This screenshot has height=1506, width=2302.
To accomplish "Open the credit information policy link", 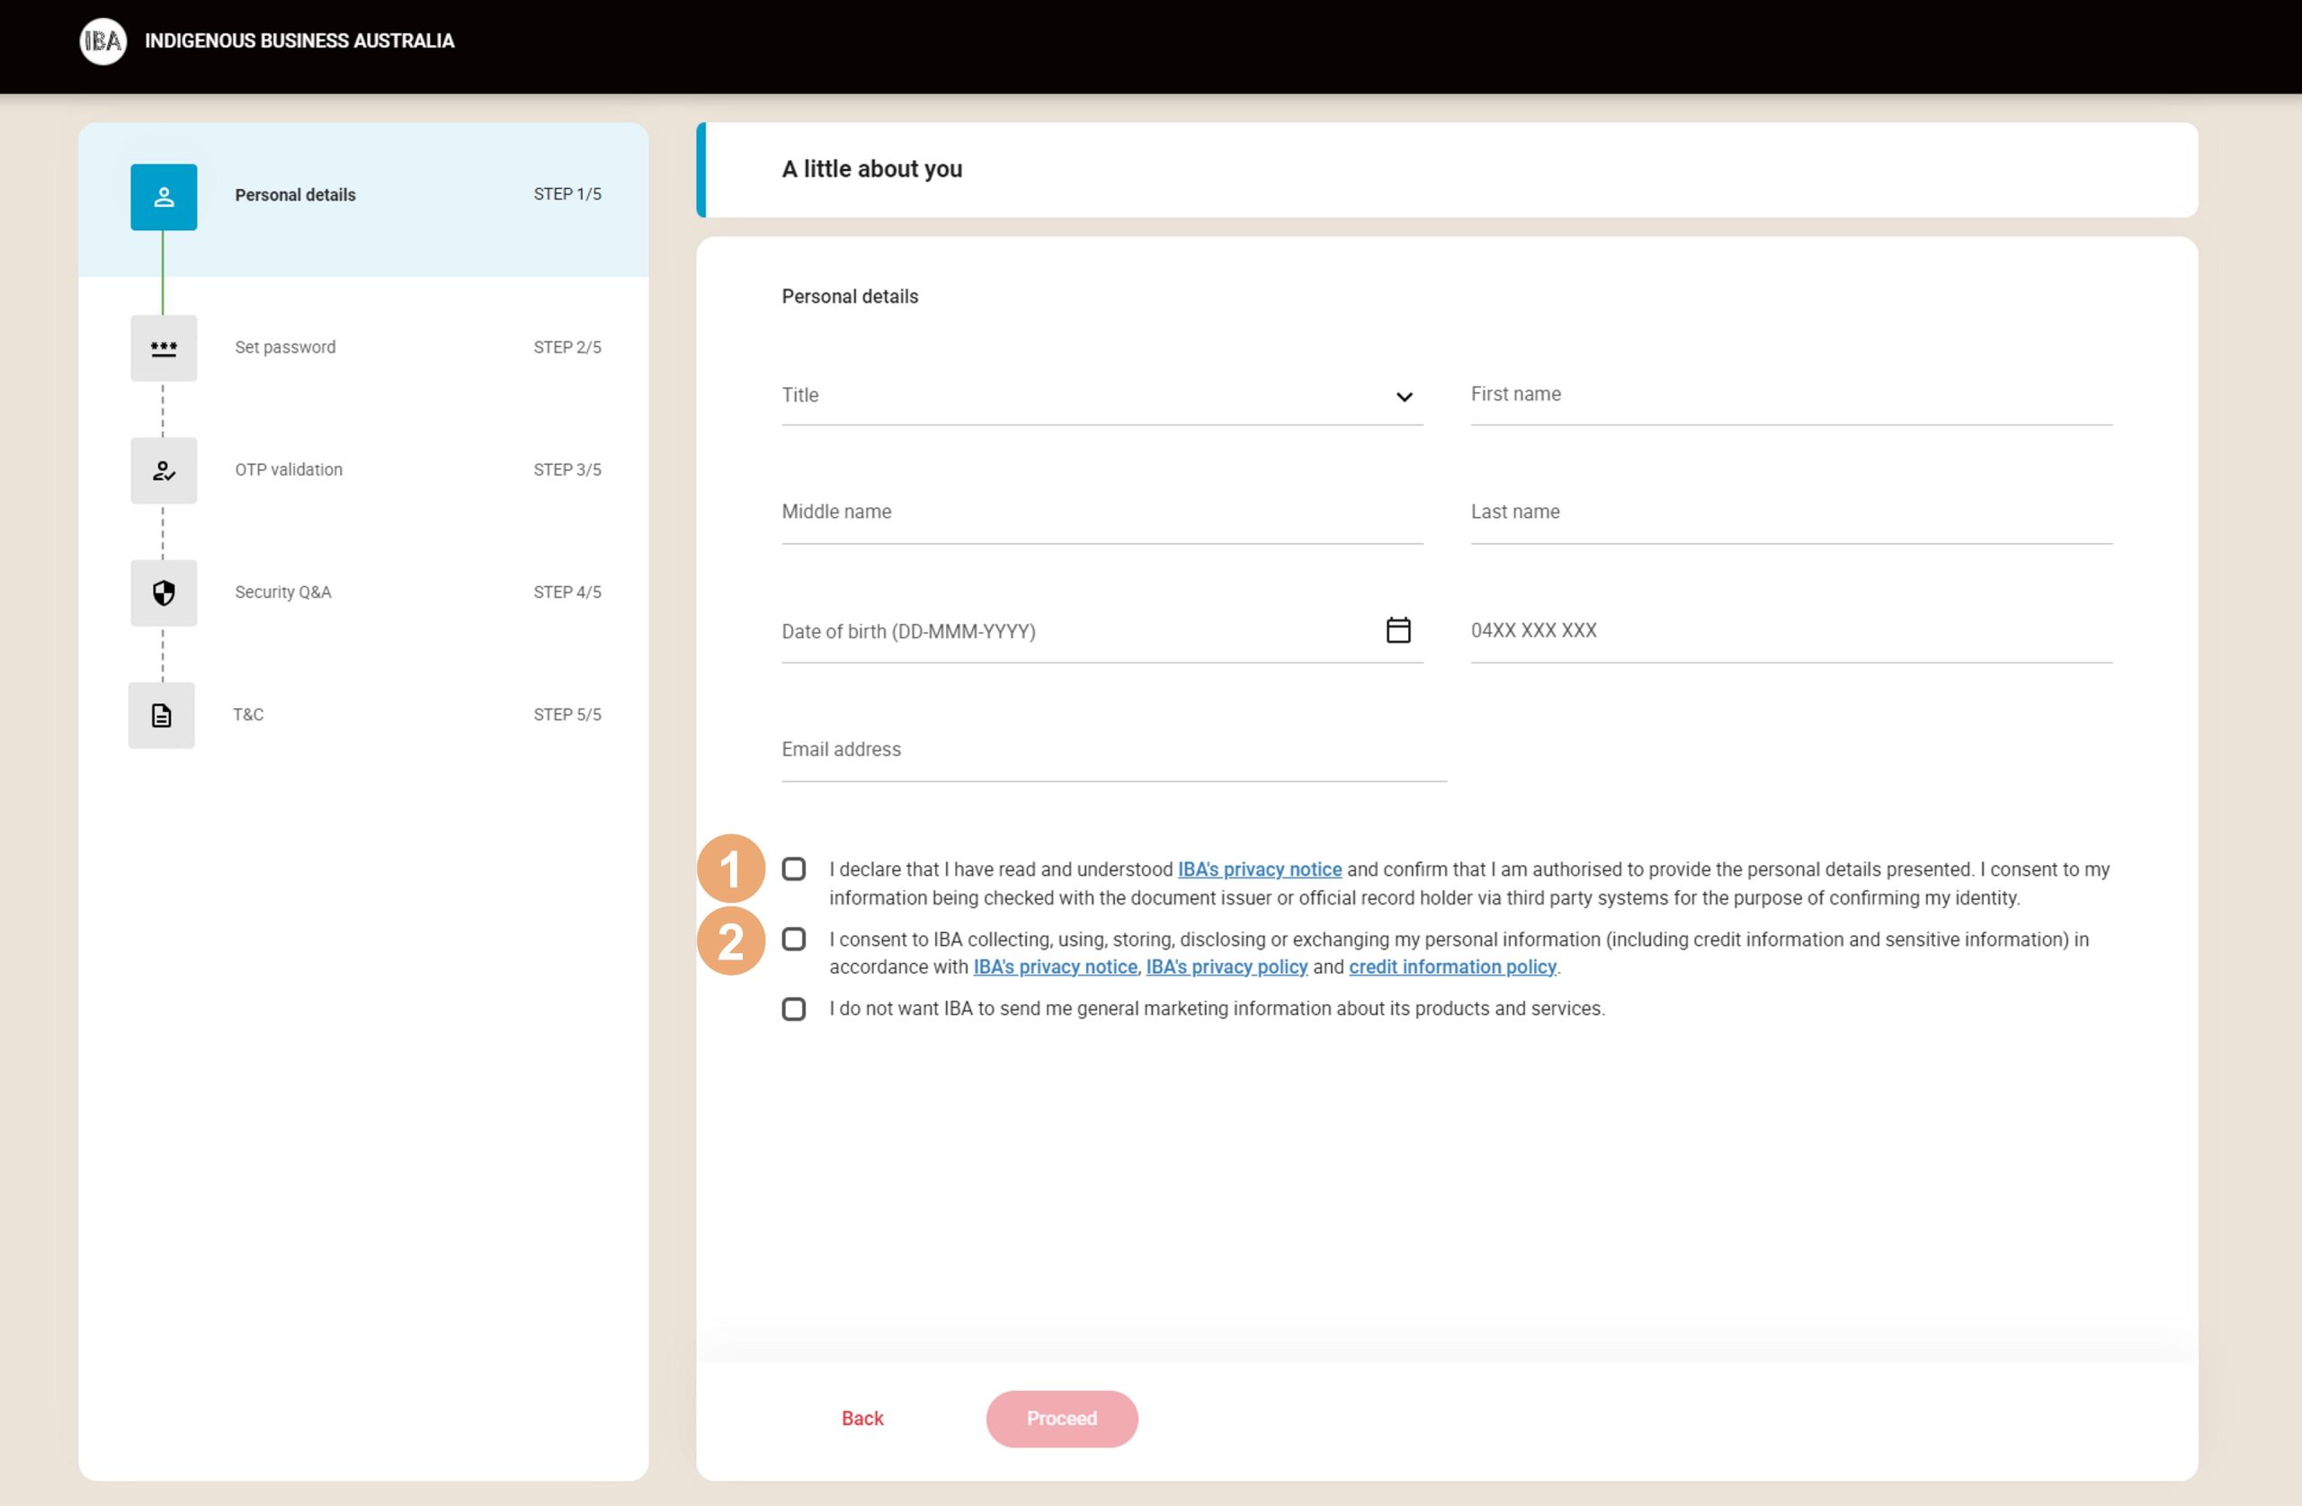I will [1452, 967].
